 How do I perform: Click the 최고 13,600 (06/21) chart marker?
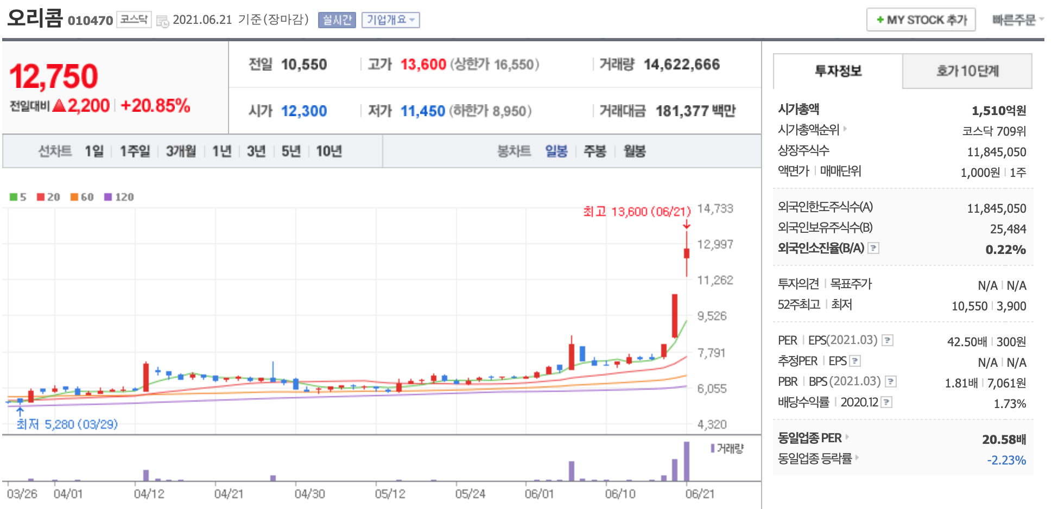pyautogui.click(x=637, y=212)
